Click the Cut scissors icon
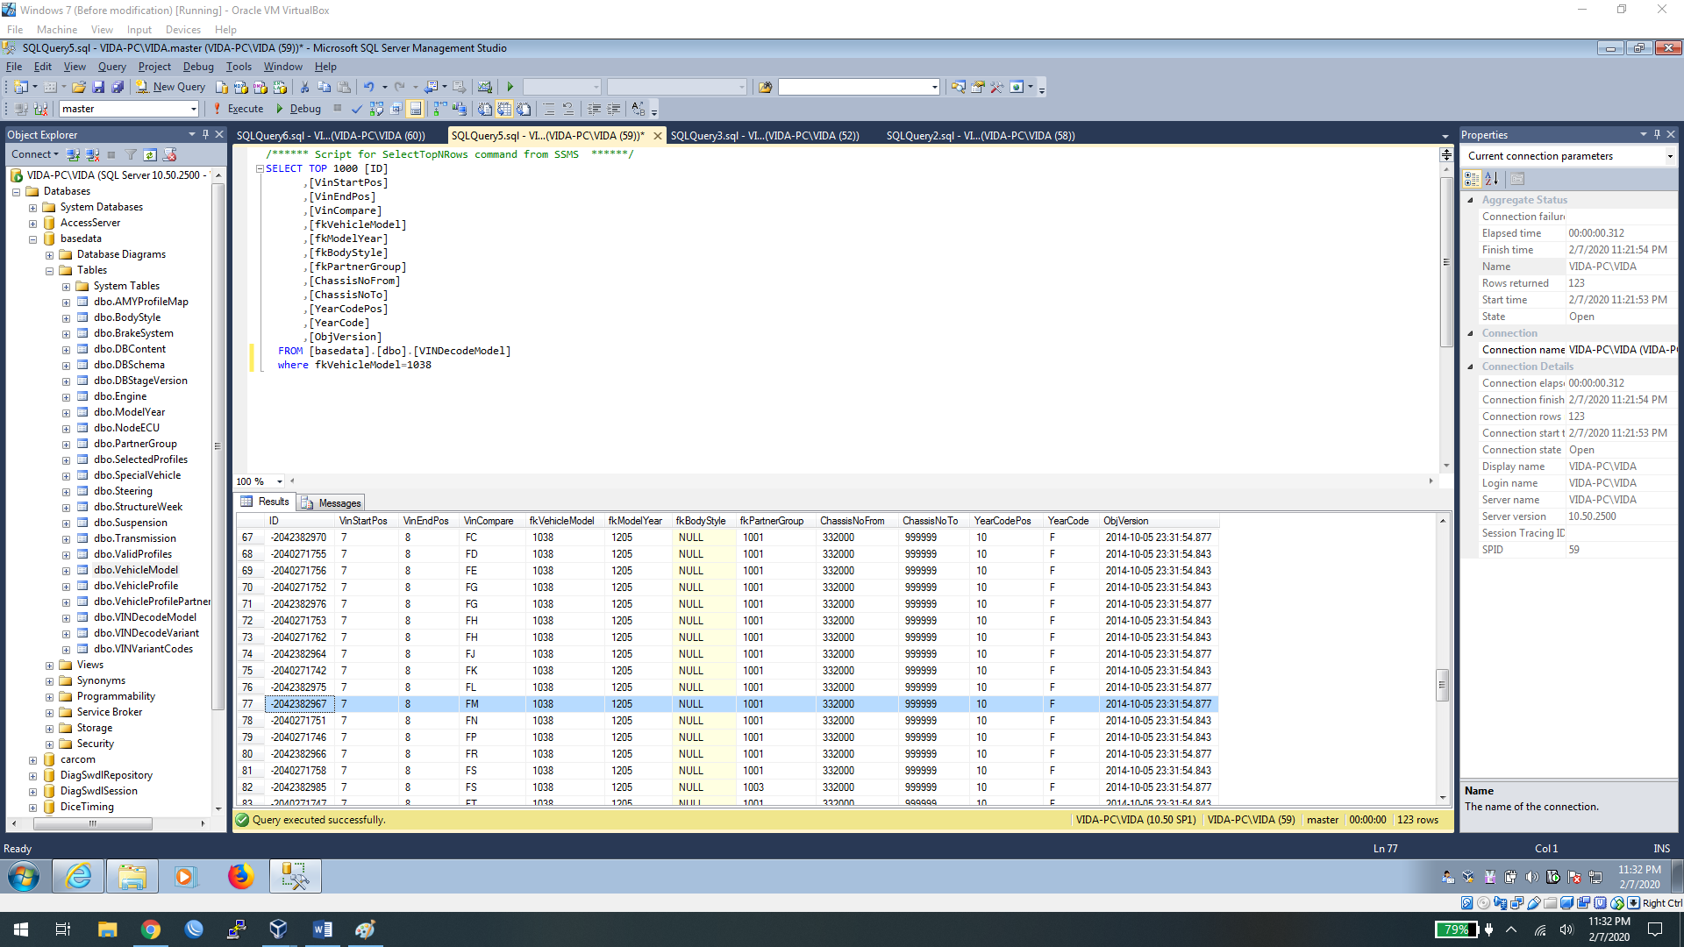Image resolution: width=1684 pixels, height=947 pixels. point(304,87)
